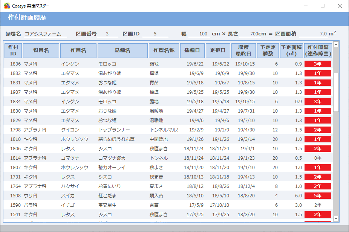Viewport: 349px width, 232px height.
Task: Click the 予定定植数 column header
Action: coord(268,50)
